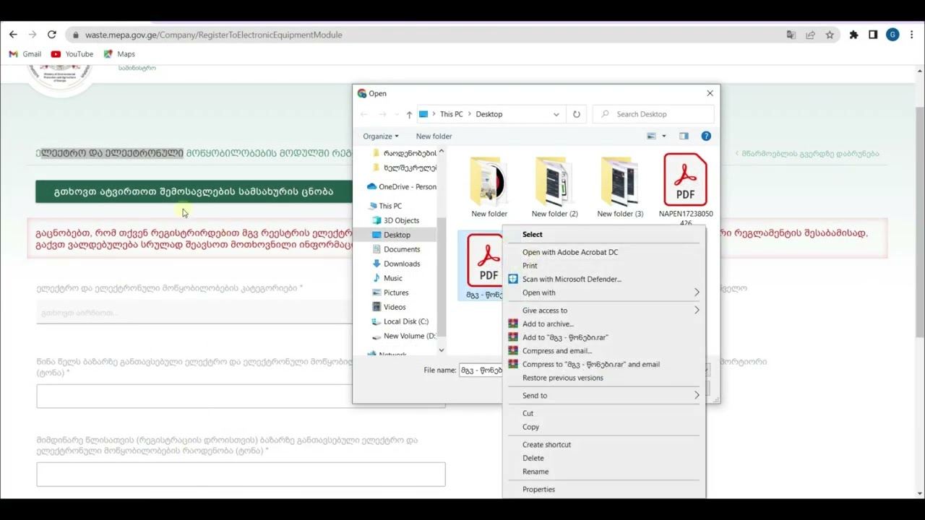Screen dimensions: 925x520
Task: Click the address bar URL
Action: (x=213, y=35)
